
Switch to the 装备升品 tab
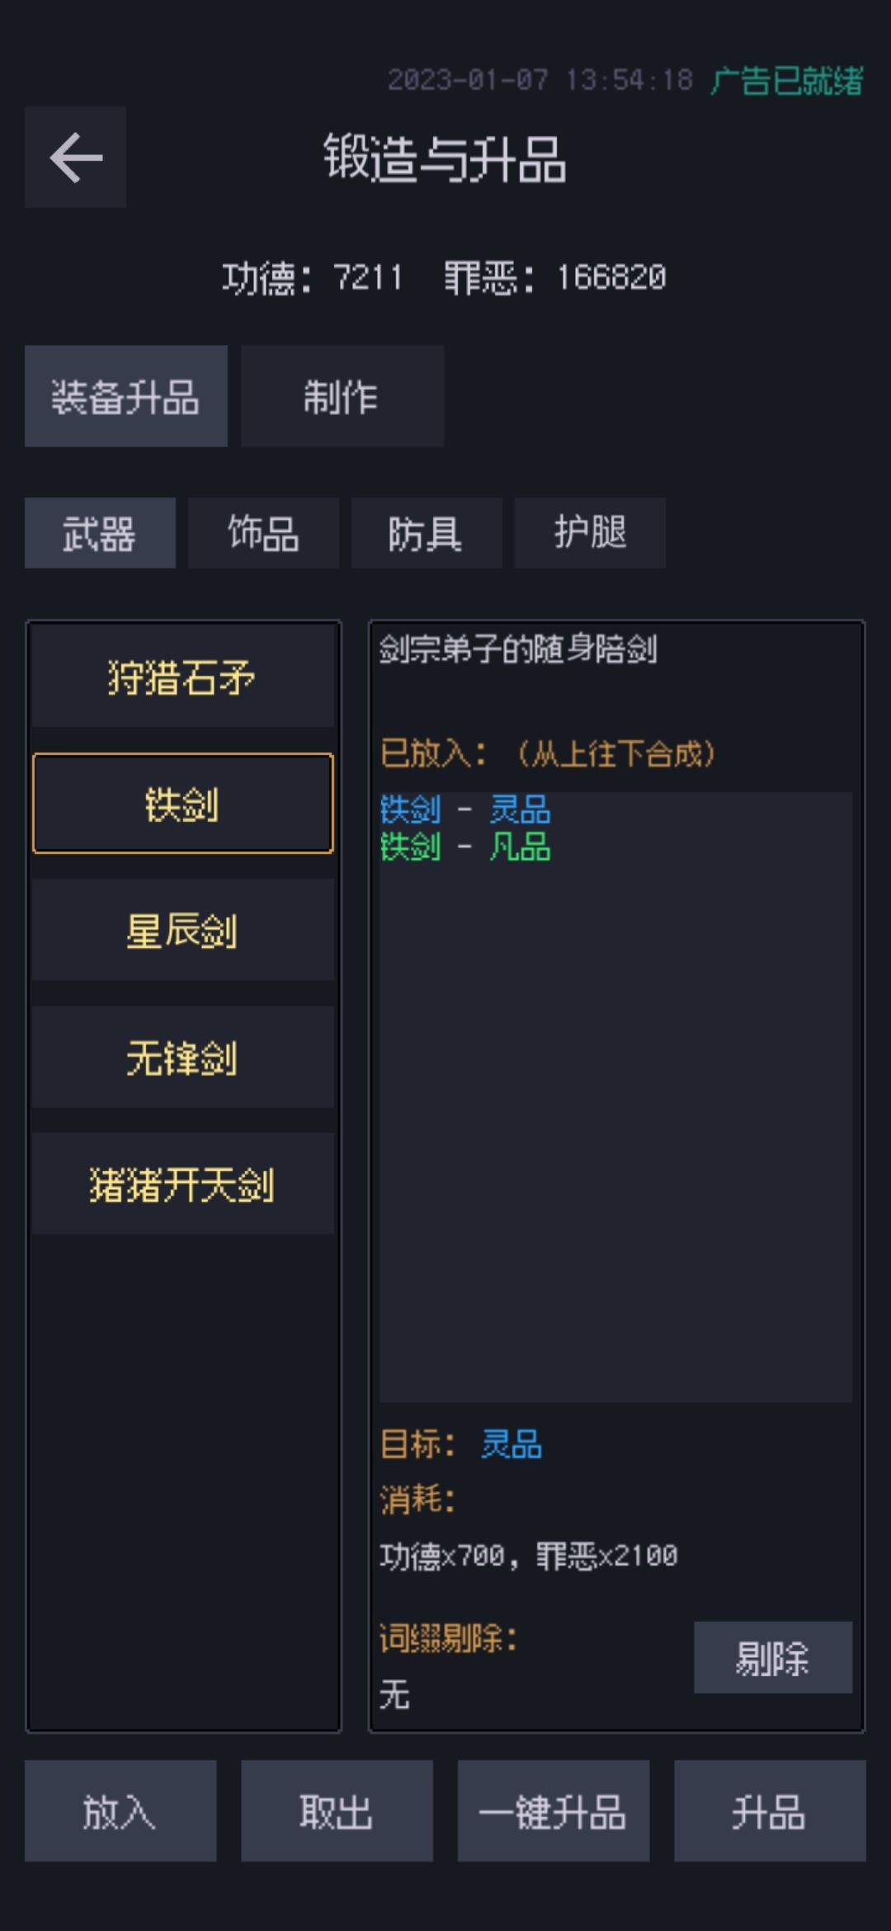pos(126,396)
